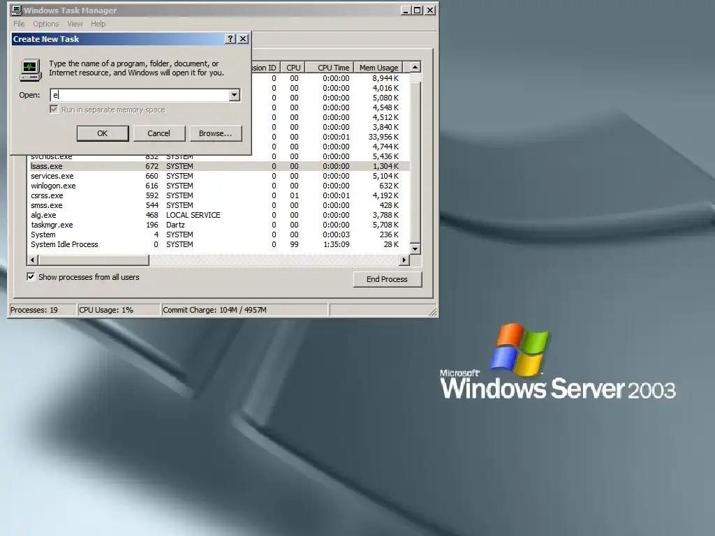Select the alg.exe process row
Screen dimensions: 715x536
point(219,215)
